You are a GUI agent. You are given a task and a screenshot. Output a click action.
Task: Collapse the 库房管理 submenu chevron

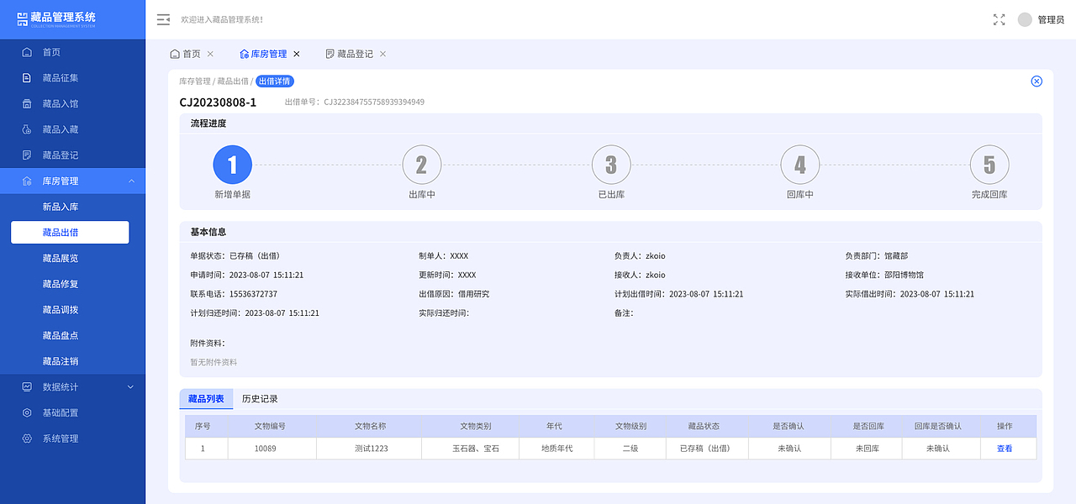[130, 180]
